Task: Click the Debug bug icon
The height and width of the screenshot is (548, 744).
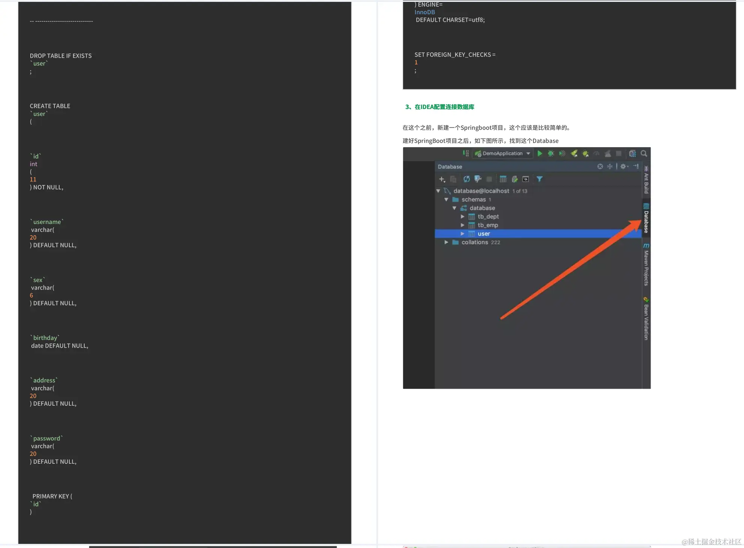Action: pos(551,154)
